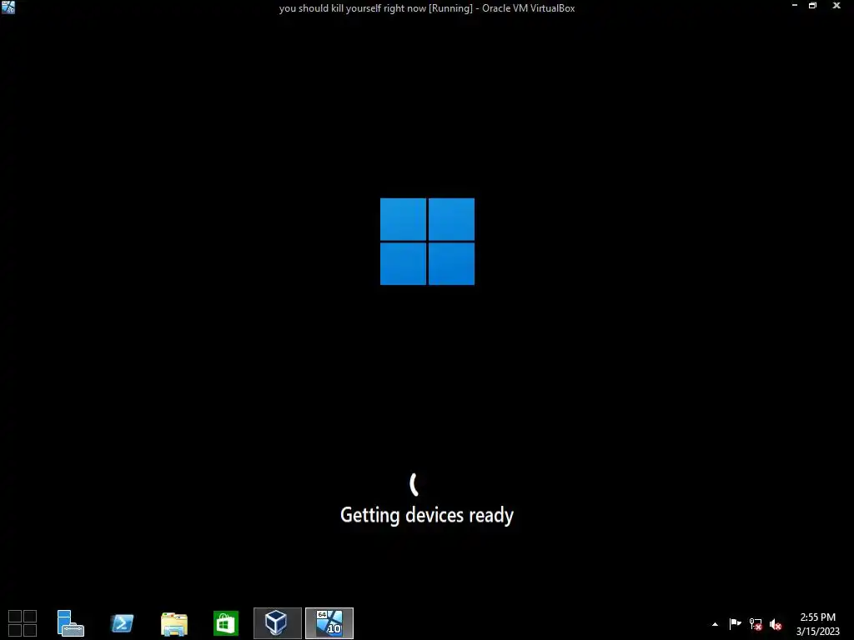Close the VirtualBox VM window
This screenshot has height=640, width=854.
(836, 6)
